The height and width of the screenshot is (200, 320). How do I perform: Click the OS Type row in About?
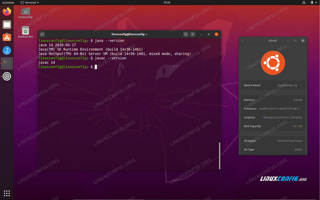click(x=273, y=150)
